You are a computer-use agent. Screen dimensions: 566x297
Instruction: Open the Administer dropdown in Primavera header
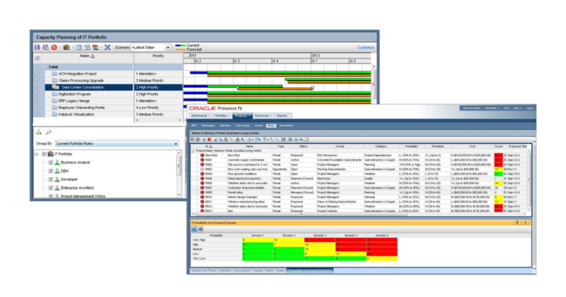(x=492, y=108)
